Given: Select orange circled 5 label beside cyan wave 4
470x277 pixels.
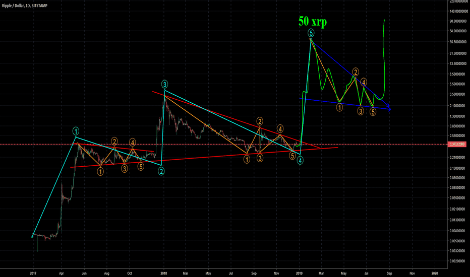Looking at the screenshot, I should click(292, 156).
